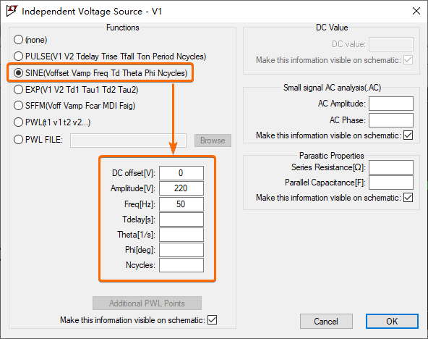The height and width of the screenshot is (339, 428).
Task: Click the AC Amplitude input field
Action: coord(391,104)
